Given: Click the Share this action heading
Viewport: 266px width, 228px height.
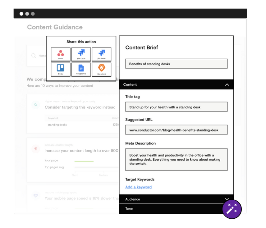Looking at the screenshot, I should (x=81, y=42).
